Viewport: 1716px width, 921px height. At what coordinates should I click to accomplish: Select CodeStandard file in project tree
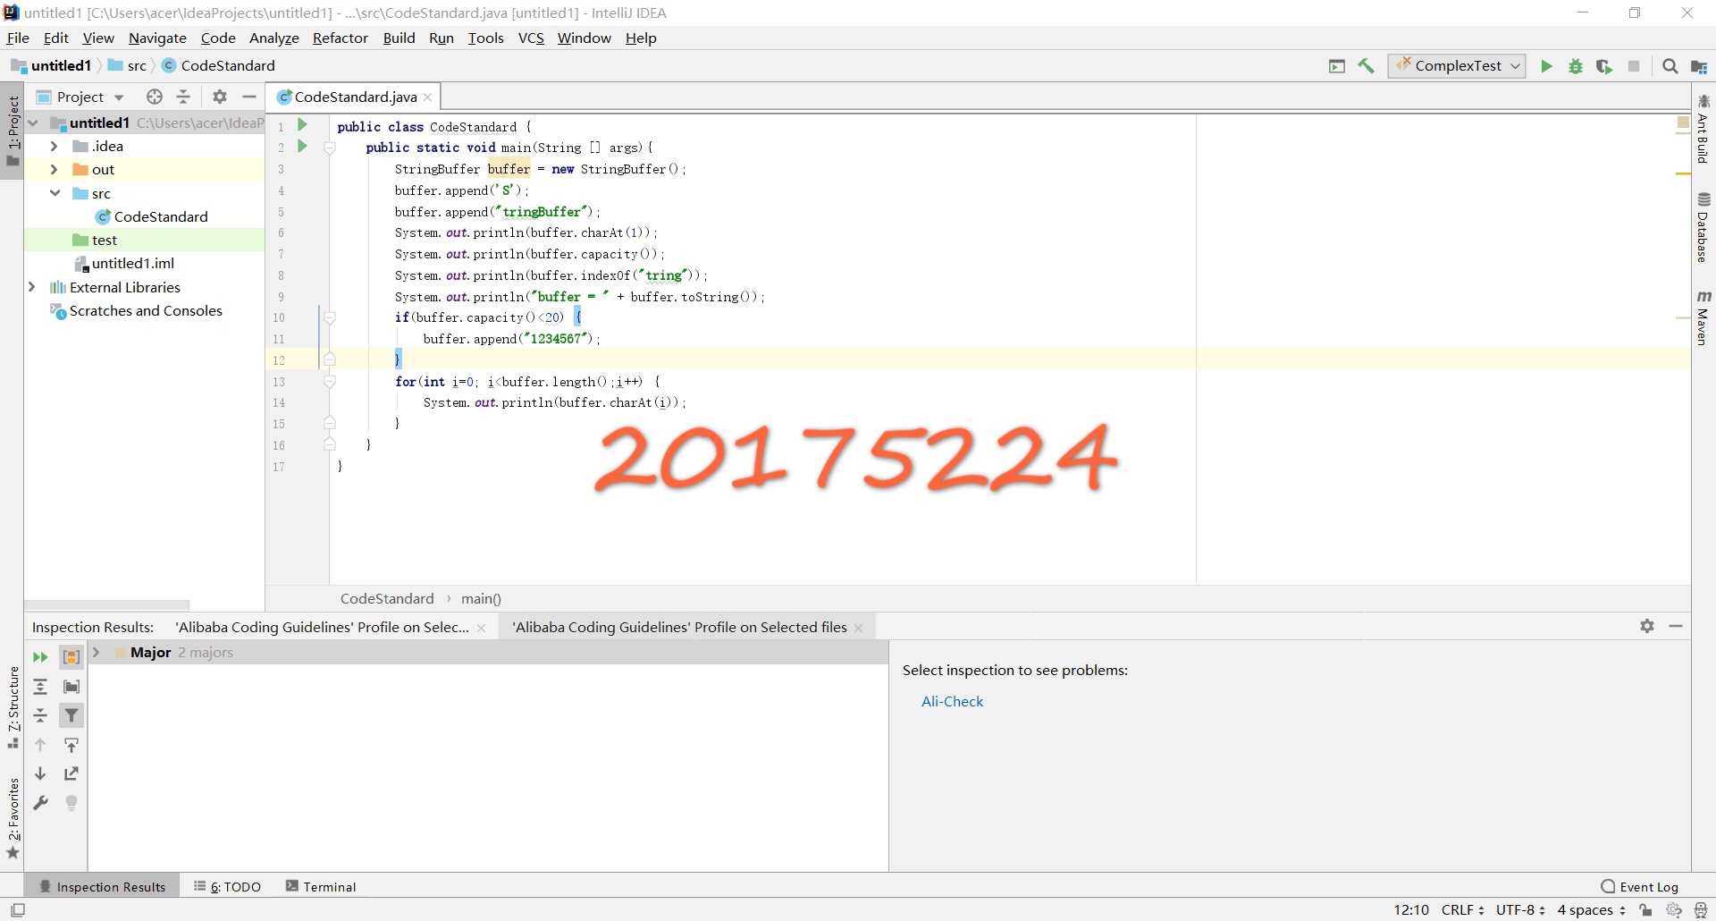pyautogui.click(x=151, y=216)
